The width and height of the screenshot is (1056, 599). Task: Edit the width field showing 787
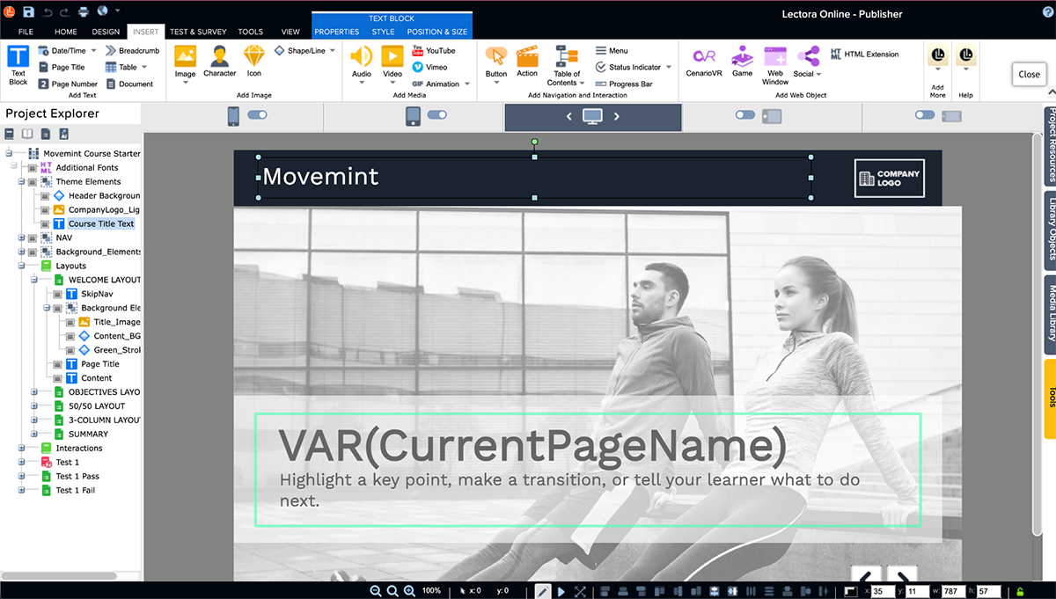[x=956, y=590]
